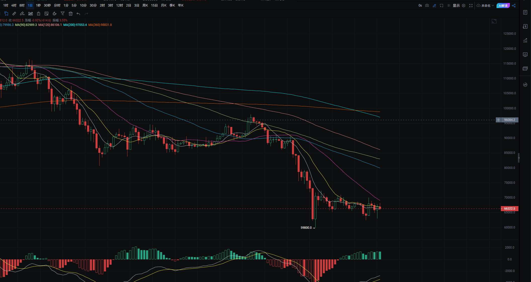The image size is (531, 282).
Task: Click the plus button beside 96084.2
Action: [498, 120]
